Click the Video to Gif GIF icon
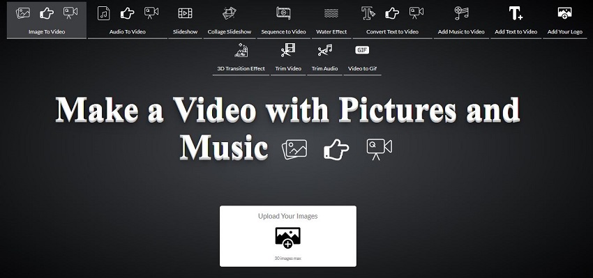Viewport: 593px width, 278px height. click(x=362, y=50)
